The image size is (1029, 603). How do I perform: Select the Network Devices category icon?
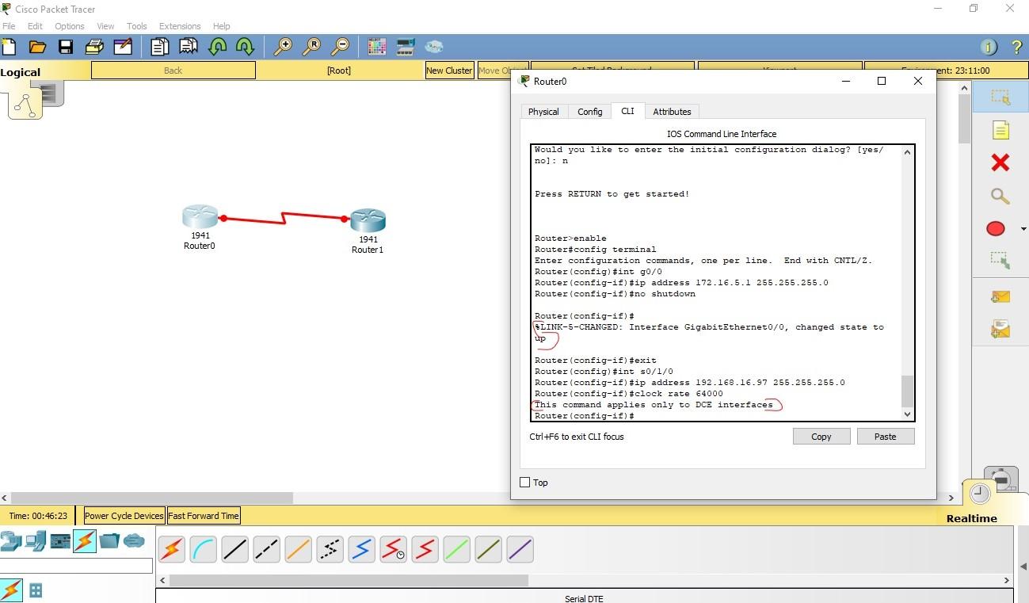point(10,541)
